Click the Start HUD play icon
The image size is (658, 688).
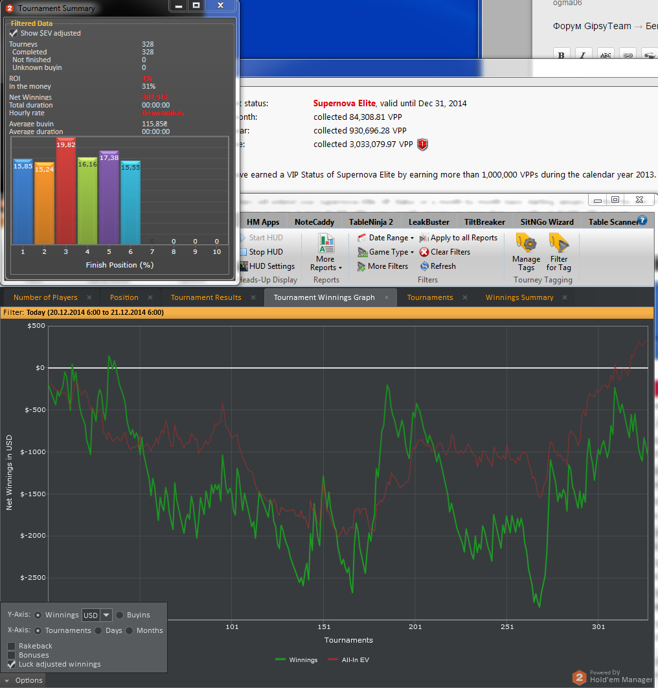243,238
